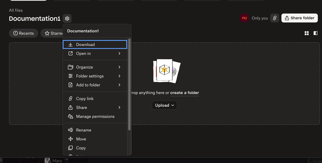
Task: Expand the Organize submenu
Action: point(95,67)
